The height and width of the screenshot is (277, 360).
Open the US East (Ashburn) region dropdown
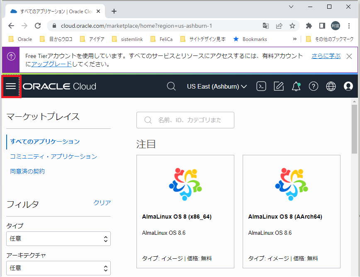(x=217, y=87)
